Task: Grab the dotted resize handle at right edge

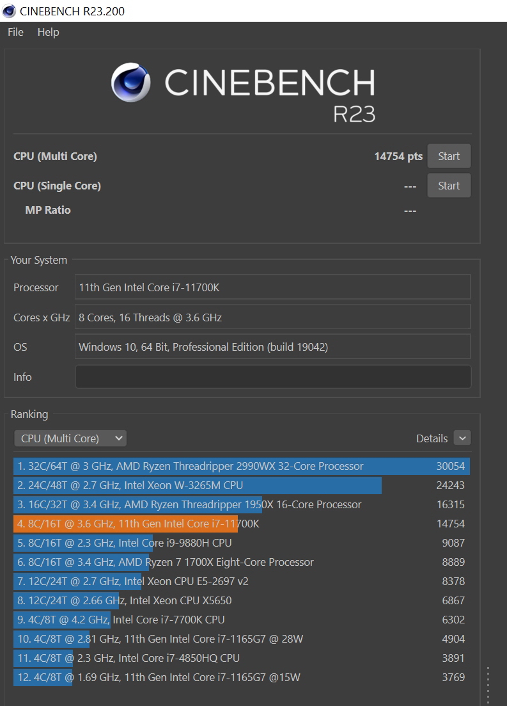Action: point(488,685)
